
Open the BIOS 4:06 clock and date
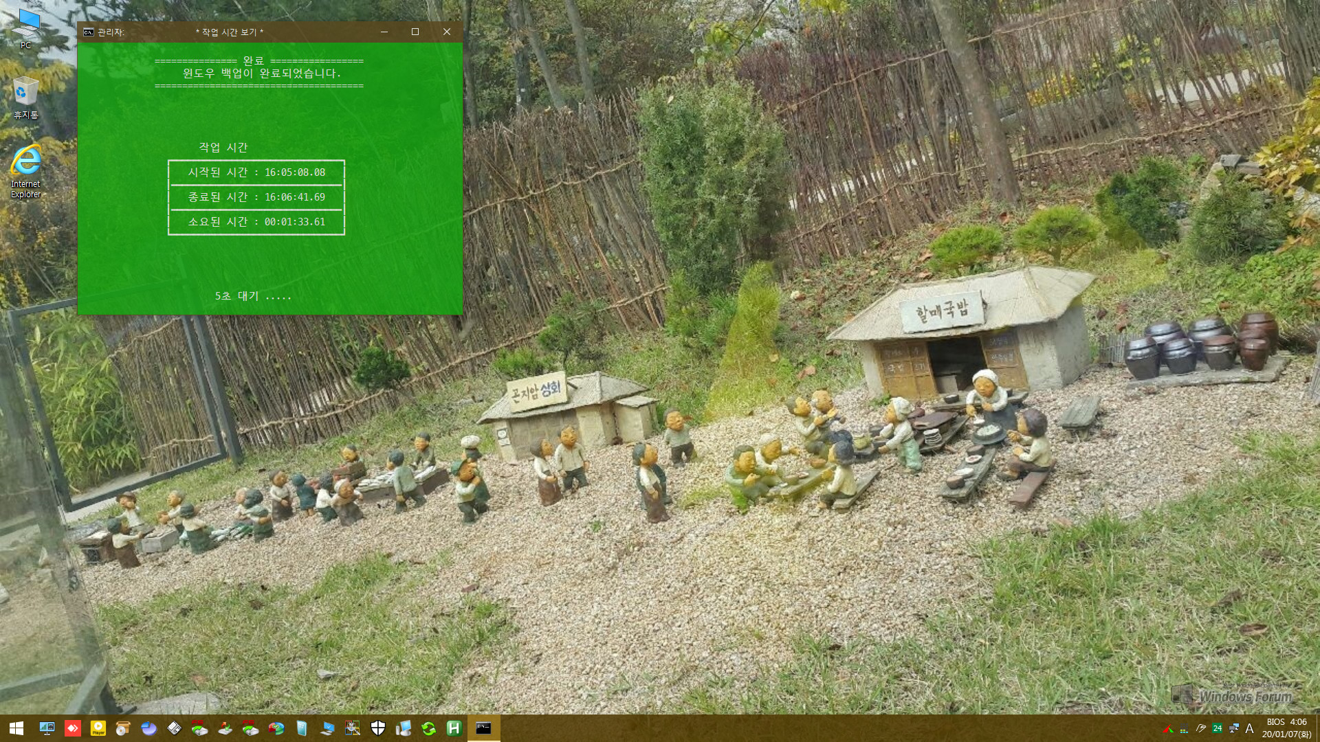point(1286,728)
